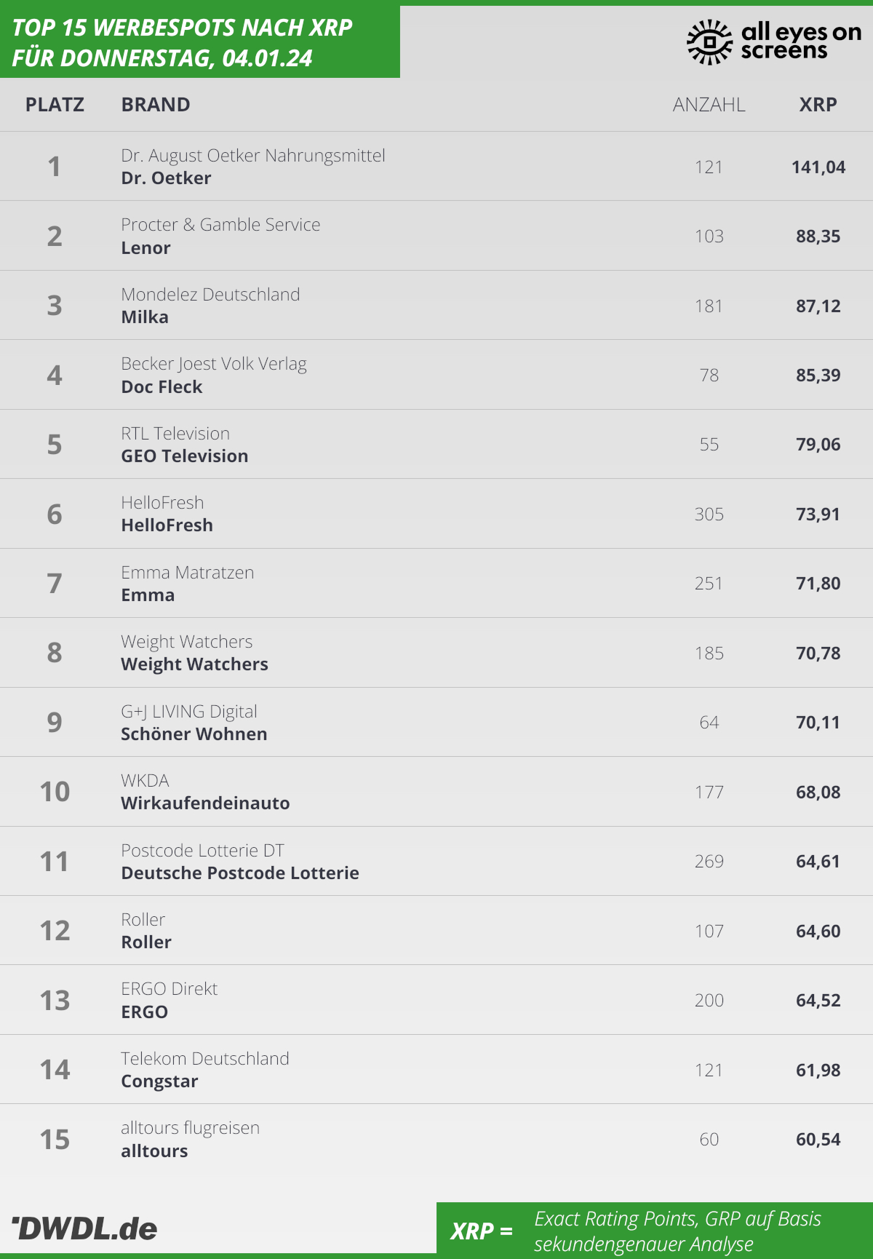Click the green XRP = definition banner
The width and height of the screenshot is (873, 1259).
[655, 1231]
